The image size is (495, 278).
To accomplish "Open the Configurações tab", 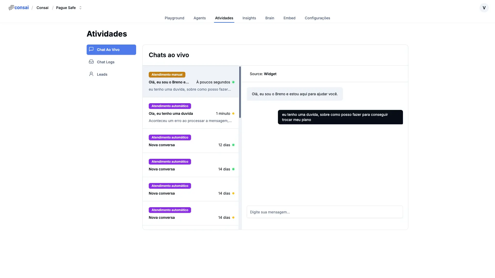I will [317, 18].
